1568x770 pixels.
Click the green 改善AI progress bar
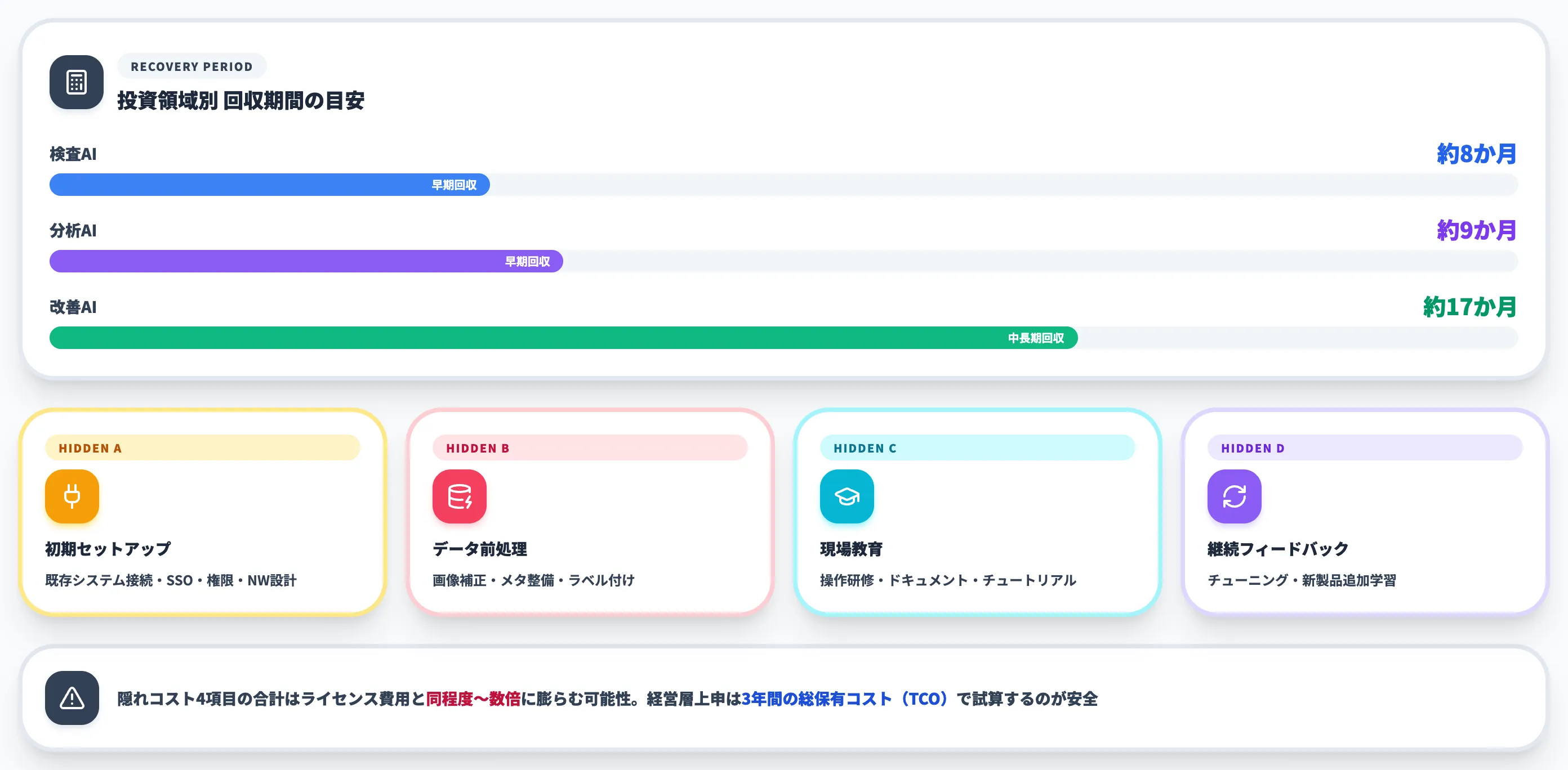[x=564, y=338]
